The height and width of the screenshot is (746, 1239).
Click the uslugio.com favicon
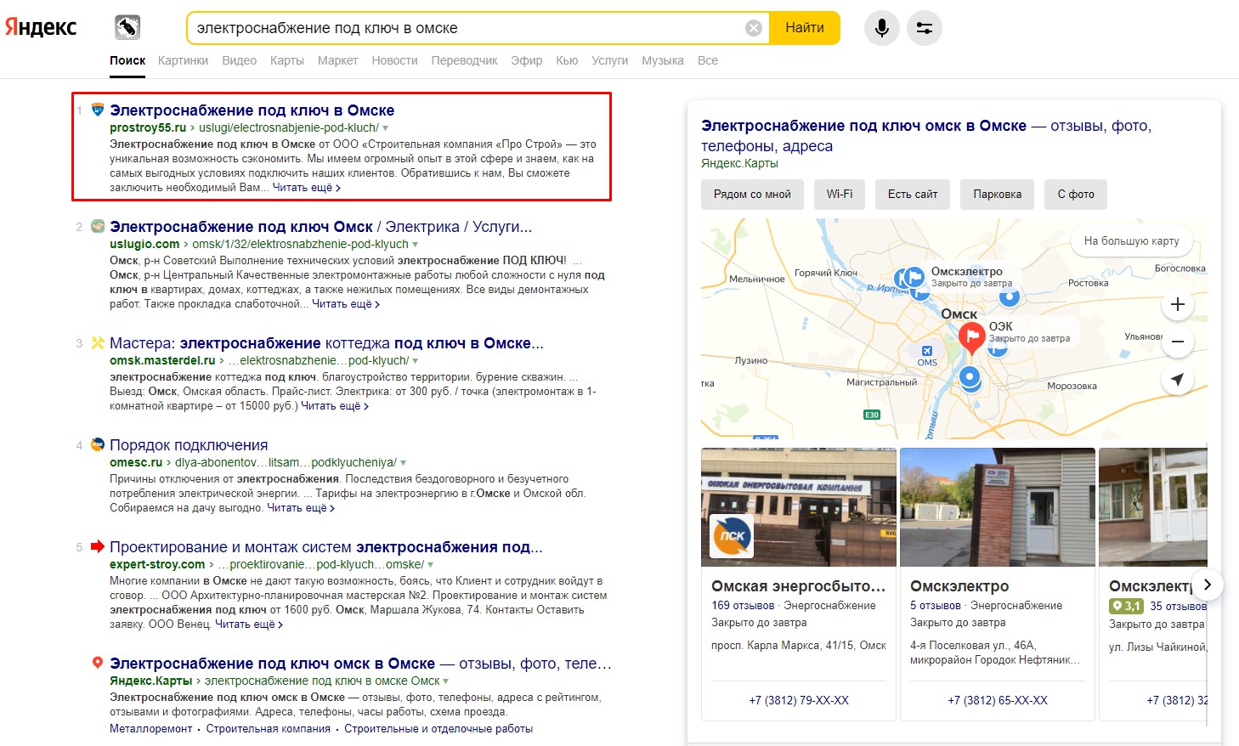(x=98, y=226)
